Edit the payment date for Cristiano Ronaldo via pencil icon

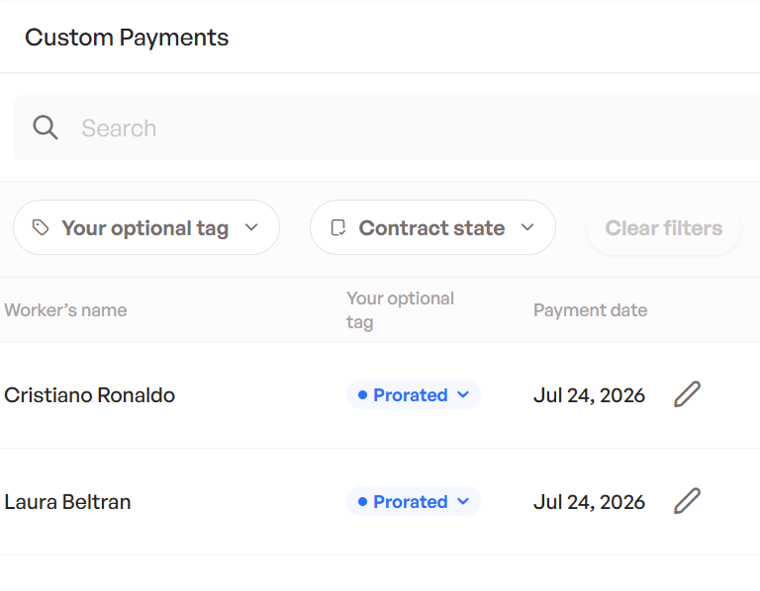click(x=688, y=394)
